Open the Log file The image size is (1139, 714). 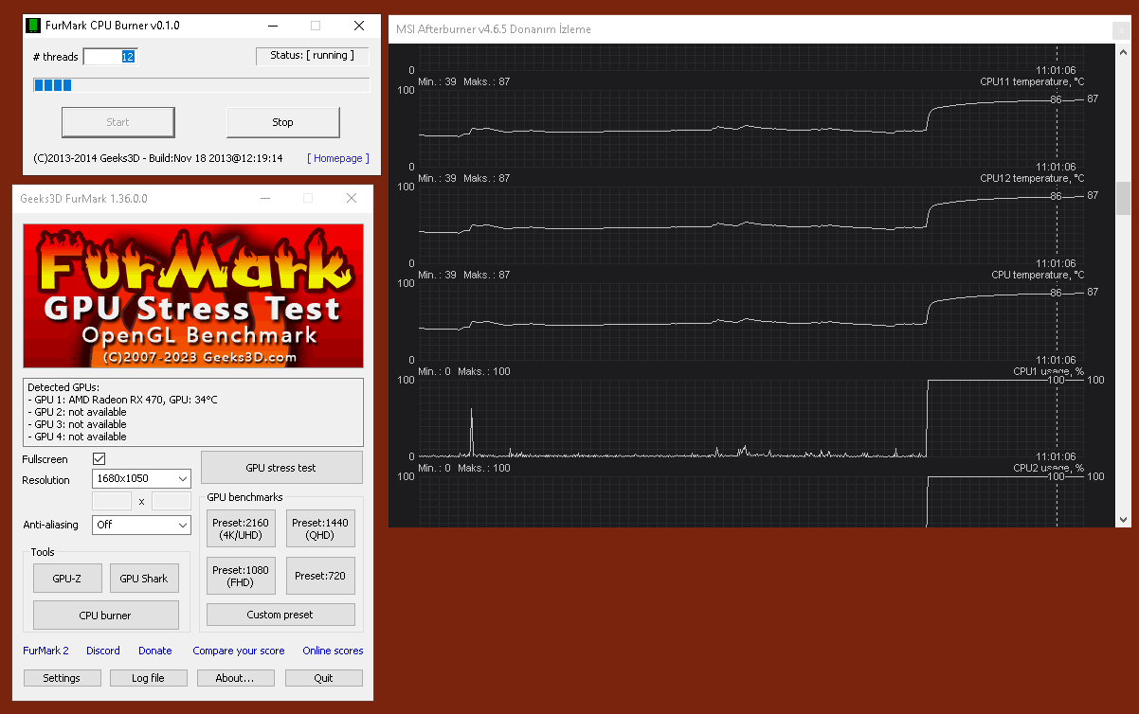pos(148,678)
